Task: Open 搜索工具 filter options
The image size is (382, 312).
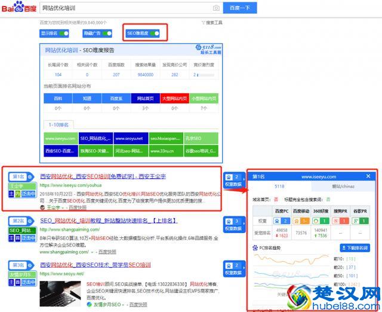Action: pos(212,23)
